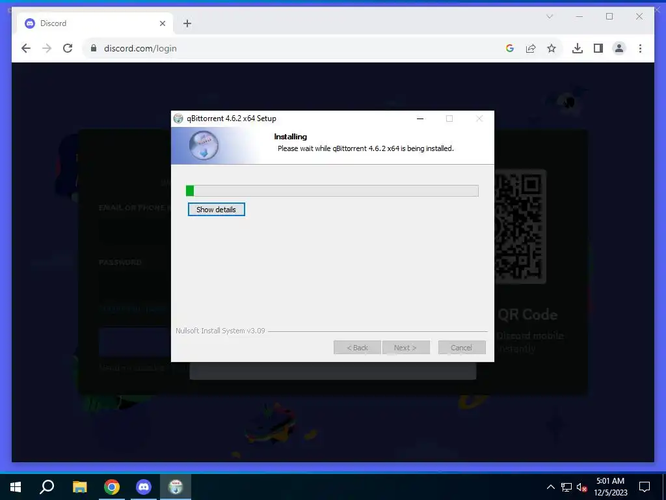Select the Discord browser tab
The width and height of the screenshot is (666, 500).
tap(94, 23)
